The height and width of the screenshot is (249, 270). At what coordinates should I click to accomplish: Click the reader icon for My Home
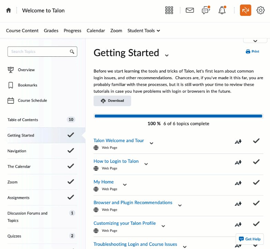pos(238,183)
